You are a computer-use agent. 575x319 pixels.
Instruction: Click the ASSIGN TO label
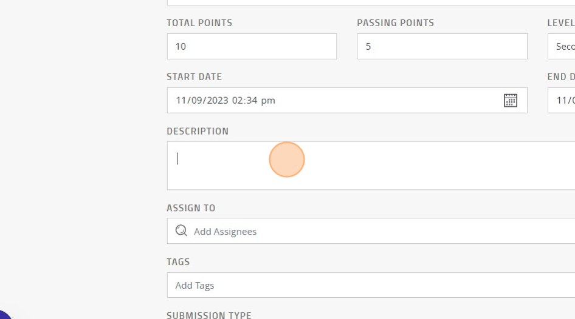tap(191, 208)
